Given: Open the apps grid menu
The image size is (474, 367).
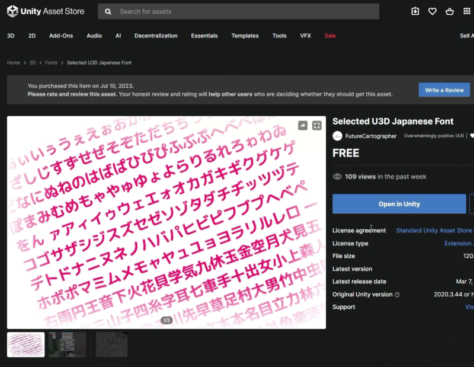Looking at the screenshot, I should point(466,11).
